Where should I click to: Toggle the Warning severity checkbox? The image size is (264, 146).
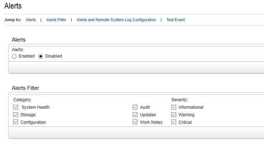tap(174, 115)
